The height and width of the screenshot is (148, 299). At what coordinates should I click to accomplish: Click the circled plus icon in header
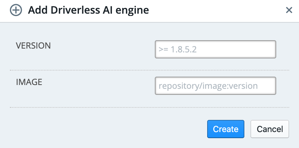tap(16, 10)
